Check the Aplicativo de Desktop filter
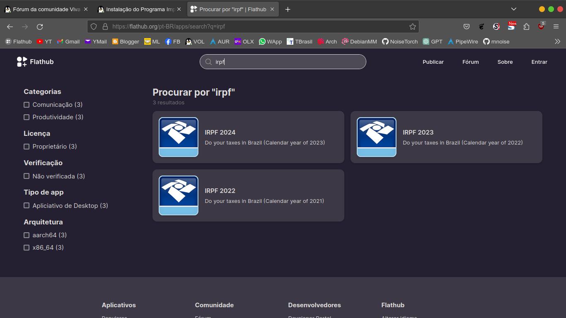 click(x=27, y=205)
